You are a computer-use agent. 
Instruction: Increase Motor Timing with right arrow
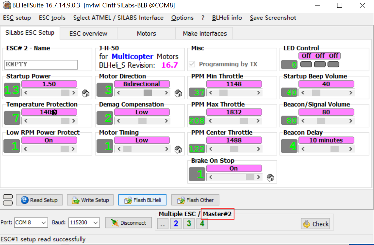pos(167,149)
